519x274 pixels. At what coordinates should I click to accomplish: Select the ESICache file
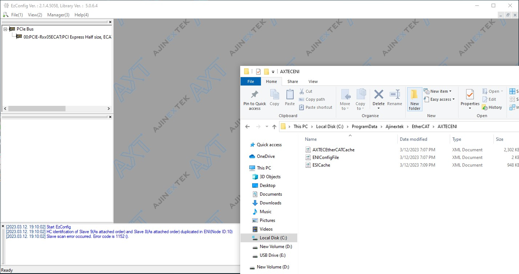coord(321,165)
